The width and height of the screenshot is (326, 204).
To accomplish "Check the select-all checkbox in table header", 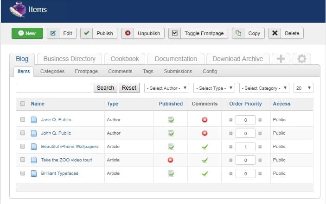I will tap(23, 104).
